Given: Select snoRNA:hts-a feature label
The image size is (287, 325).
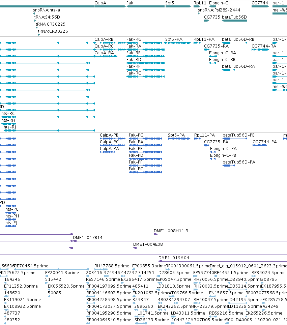Looking at the screenshot, I should pos(47,10).
